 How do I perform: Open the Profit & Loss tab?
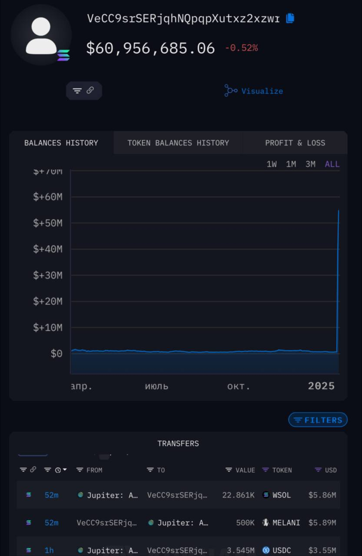295,143
